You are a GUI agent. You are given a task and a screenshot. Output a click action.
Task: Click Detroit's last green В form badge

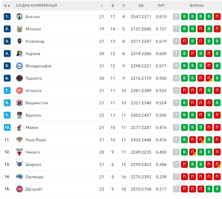coord(217,189)
